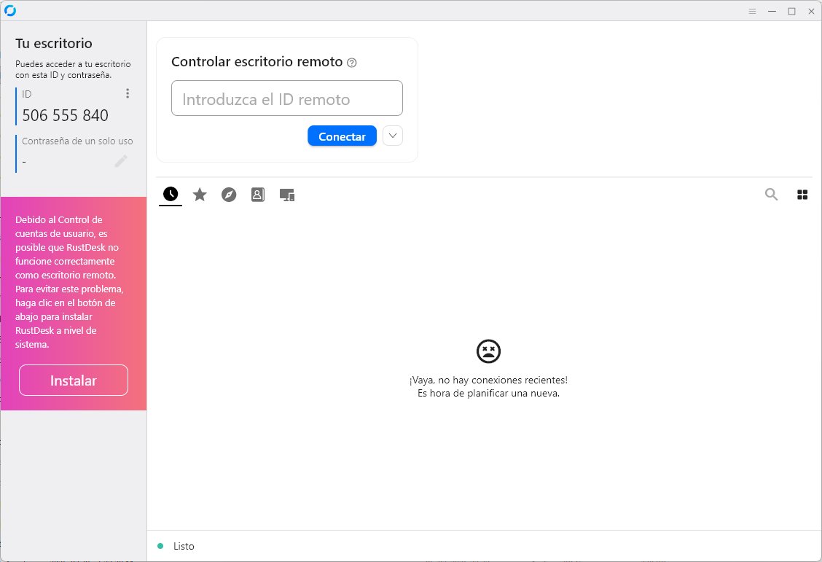This screenshot has width=822, height=562.
Task: Click the help icon beside Controlar escritorio remoto
Action: click(352, 63)
